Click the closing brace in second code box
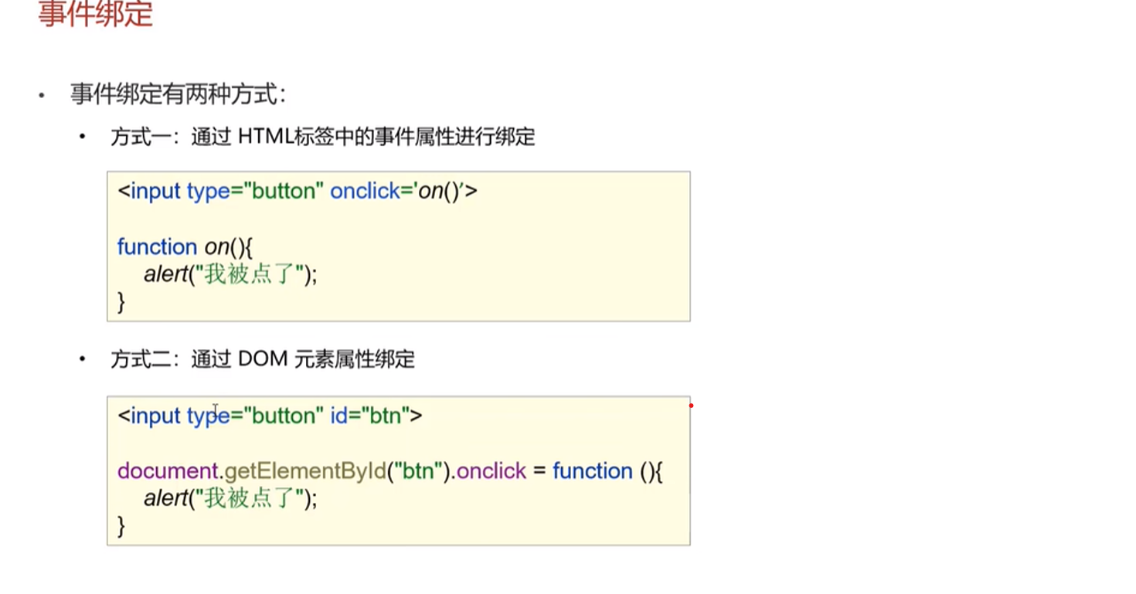Image resolution: width=1136 pixels, height=594 pixels. coord(121,527)
